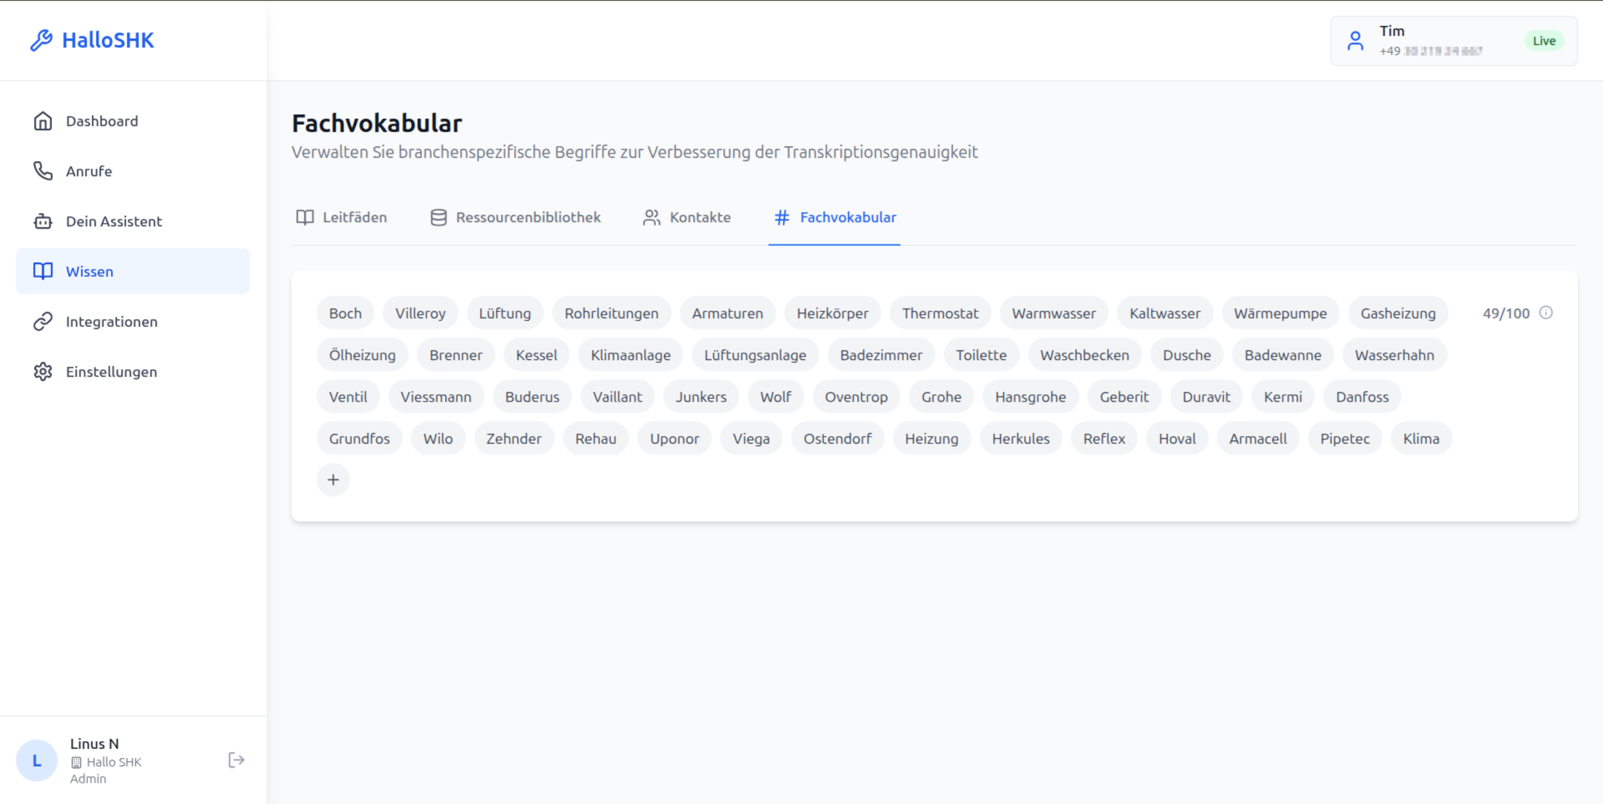1603x804 pixels.
Task: Select the Armaturen chip
Action: pos(728,313)
